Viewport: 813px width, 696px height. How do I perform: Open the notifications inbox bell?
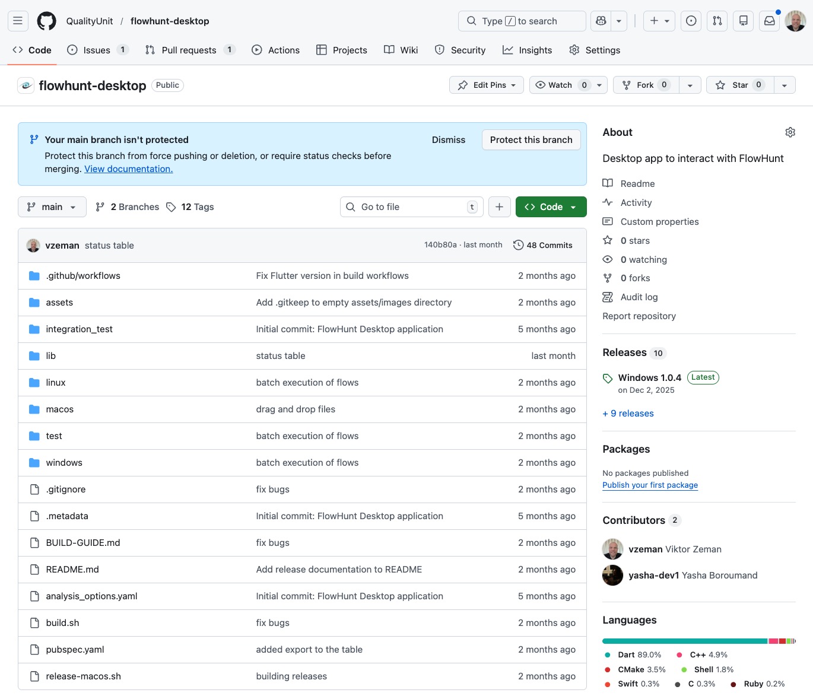(769, 20)
